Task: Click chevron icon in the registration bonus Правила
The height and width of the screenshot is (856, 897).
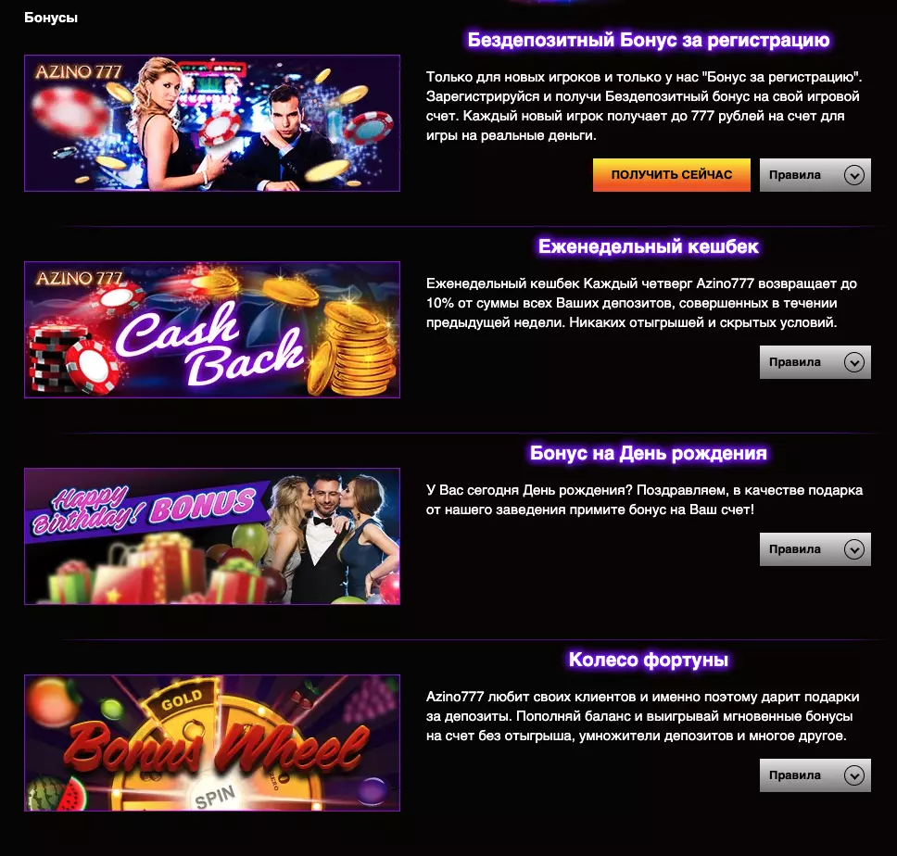Action: click(x=854, y=175)
